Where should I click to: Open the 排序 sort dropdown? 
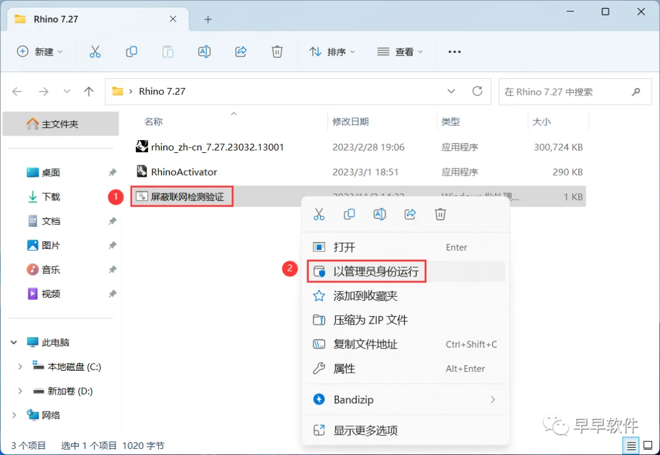pos(332,52)
